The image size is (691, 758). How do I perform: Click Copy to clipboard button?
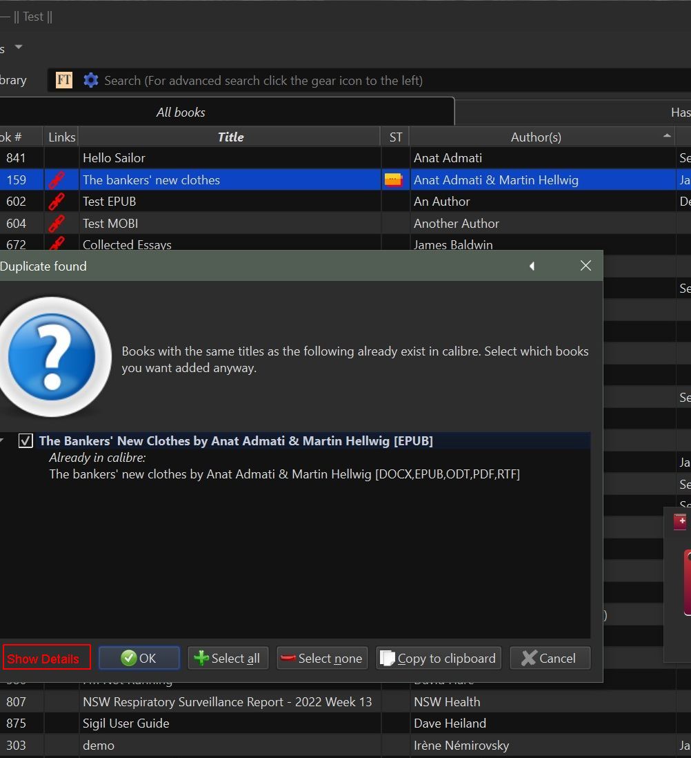coord(439,658)
